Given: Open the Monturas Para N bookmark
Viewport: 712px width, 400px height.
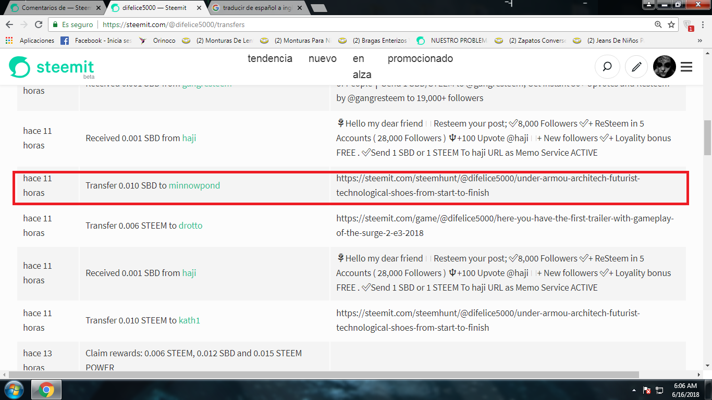Looking at the screenshot, I should 296,41.
